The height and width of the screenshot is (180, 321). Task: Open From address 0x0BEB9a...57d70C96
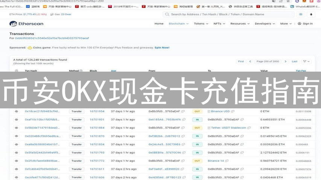pos(165,153)
